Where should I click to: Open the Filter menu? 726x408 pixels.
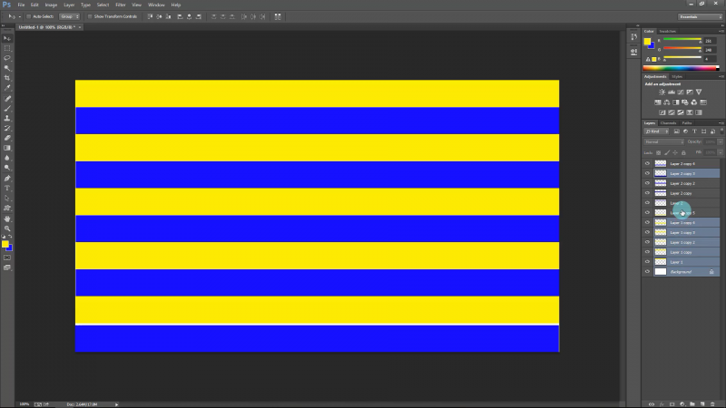point(121,5)
